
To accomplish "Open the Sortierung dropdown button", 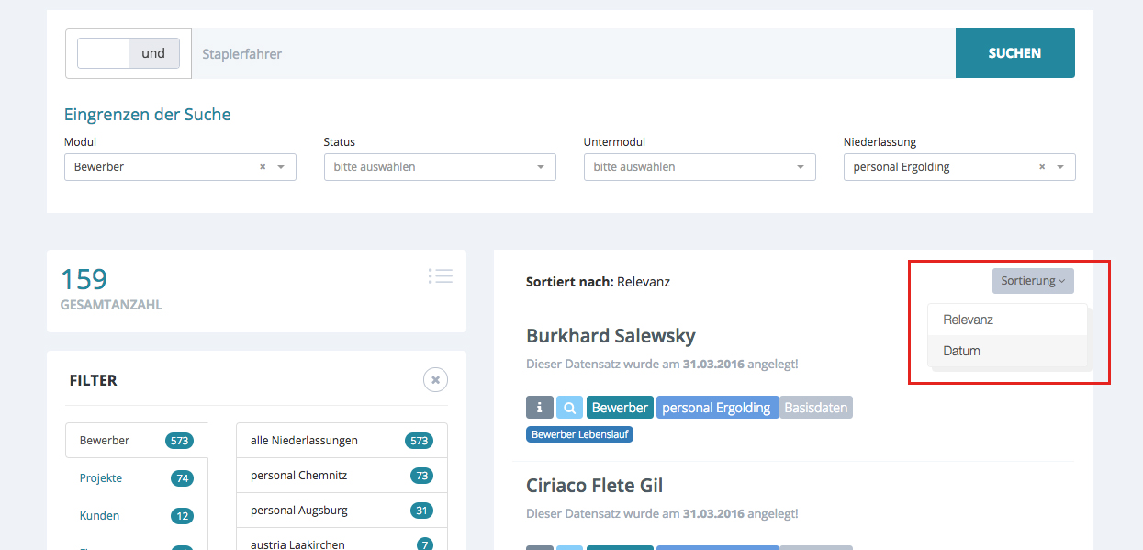I will coord(1033,281).
